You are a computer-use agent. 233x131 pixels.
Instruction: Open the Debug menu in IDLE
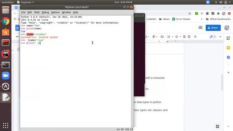[45, 12]
